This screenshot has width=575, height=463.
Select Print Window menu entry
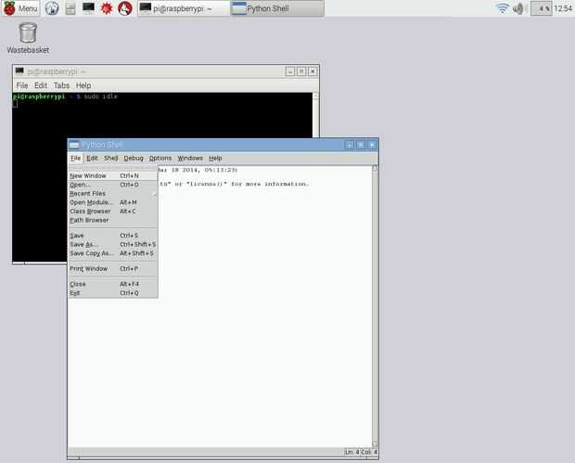tap(113, 268)
